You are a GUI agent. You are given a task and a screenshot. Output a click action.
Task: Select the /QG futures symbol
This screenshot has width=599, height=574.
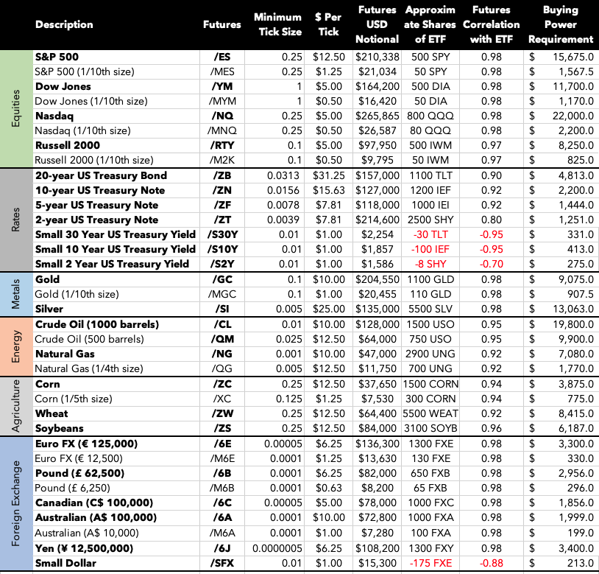click(222, 368)
